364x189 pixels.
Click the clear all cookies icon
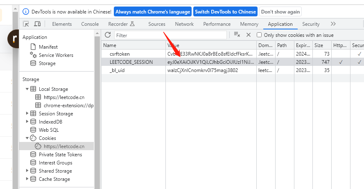click(x=237, y=35)
